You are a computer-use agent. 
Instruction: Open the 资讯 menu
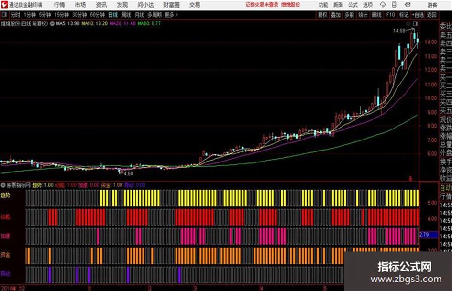click(x=101, y=5)
